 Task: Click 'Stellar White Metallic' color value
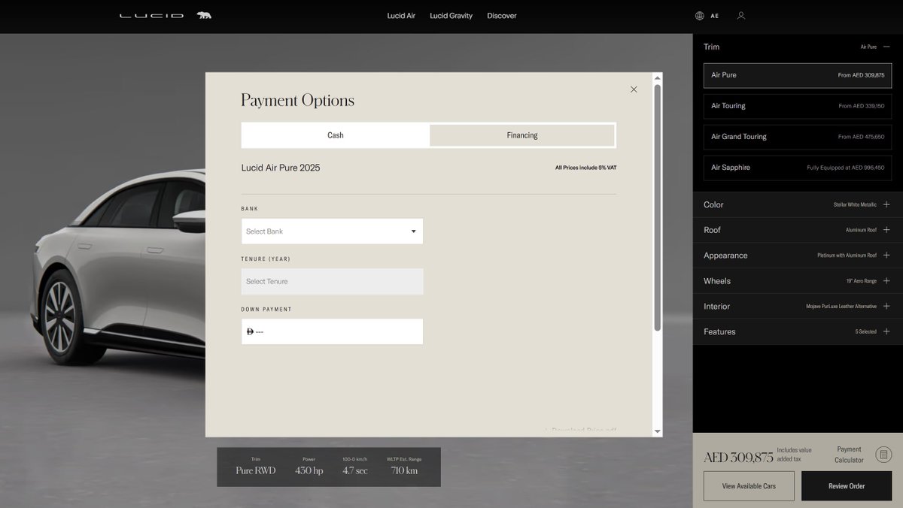click(855, 204)
